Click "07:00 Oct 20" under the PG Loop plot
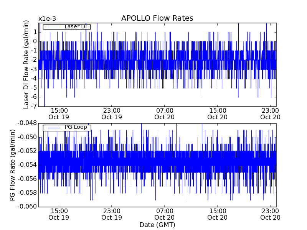The width and height of the screenshot is (307, 230). (x=165, y=214)
